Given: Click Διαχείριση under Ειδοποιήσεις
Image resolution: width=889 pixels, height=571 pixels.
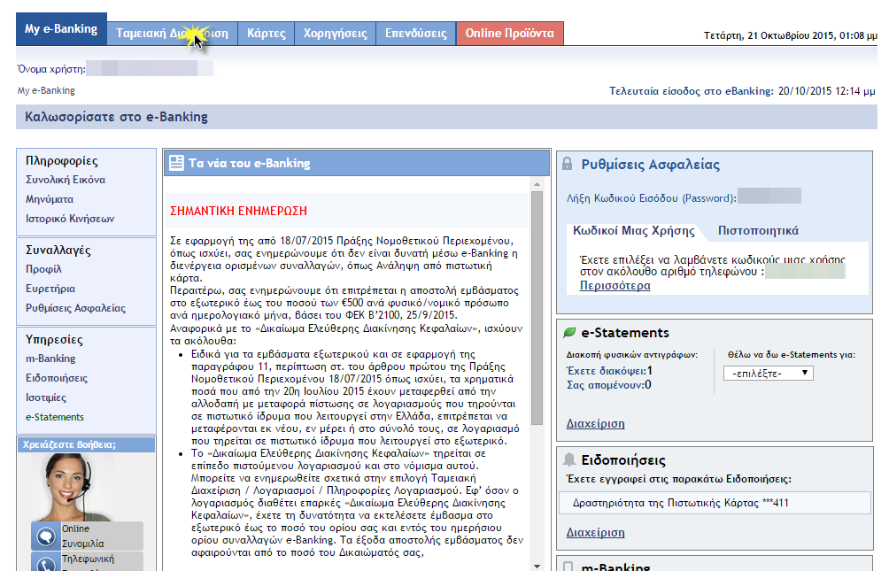Looking at the screenshot, I should (x=595, y=532).
